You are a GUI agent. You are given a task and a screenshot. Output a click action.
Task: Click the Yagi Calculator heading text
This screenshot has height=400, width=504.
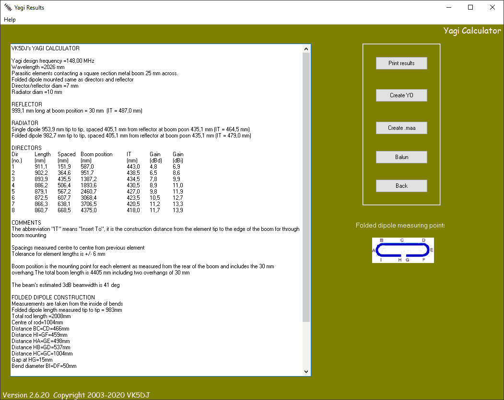coord(472,30)
